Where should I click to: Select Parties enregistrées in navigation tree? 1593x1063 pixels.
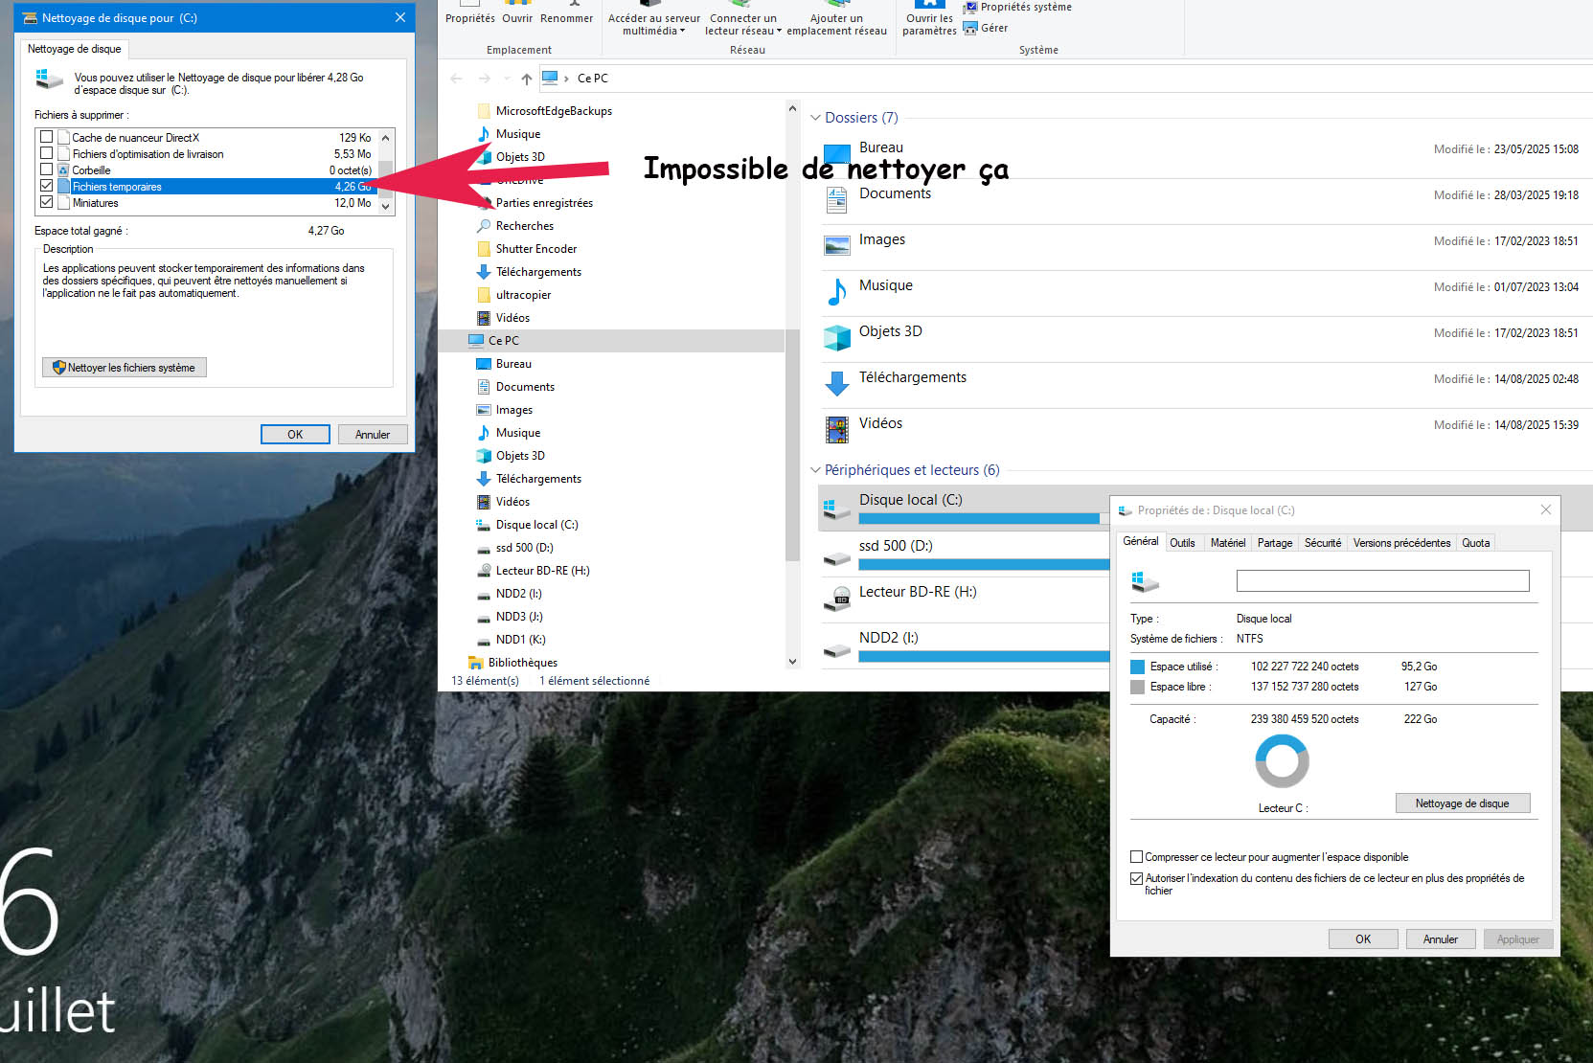[x=544, y=203]
